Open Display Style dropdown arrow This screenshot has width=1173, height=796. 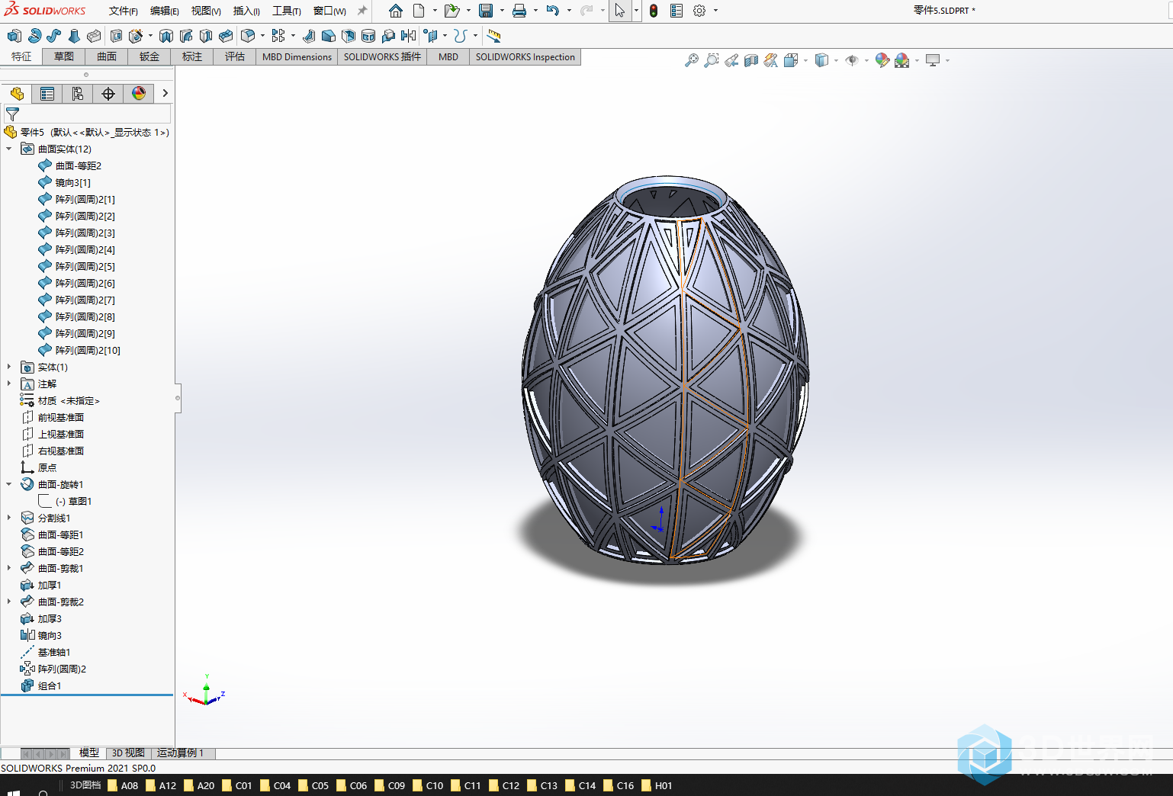pyautogui.click(x=837, y=60)
